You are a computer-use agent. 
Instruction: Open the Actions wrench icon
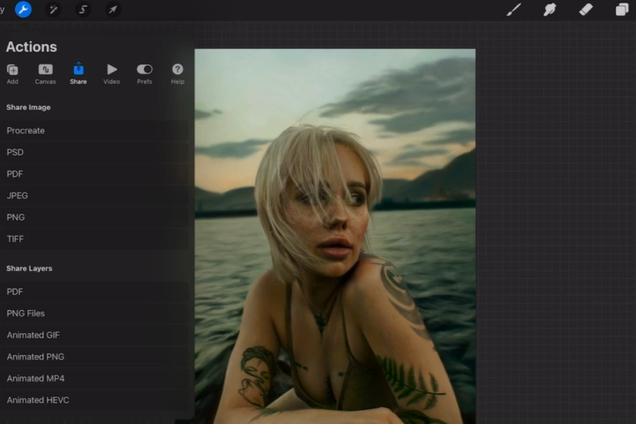tap(23, 9)
